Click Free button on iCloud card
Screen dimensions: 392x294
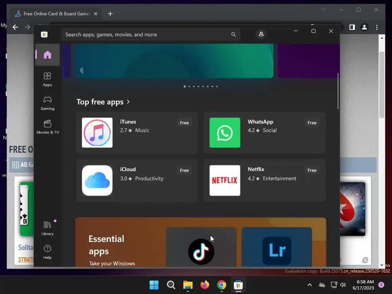(x=184, y=170)
